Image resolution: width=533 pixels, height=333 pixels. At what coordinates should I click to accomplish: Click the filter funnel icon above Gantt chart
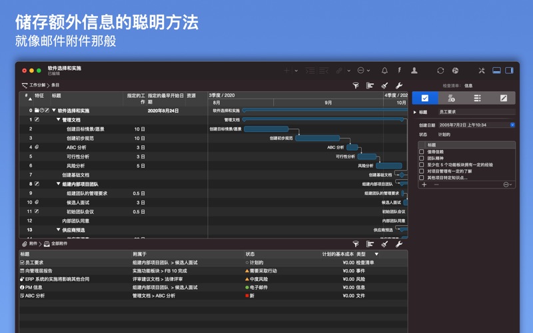coord(356,86)
